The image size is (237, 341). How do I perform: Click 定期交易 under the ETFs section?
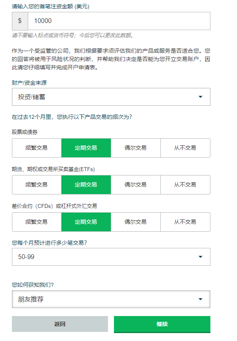point(86,185)
